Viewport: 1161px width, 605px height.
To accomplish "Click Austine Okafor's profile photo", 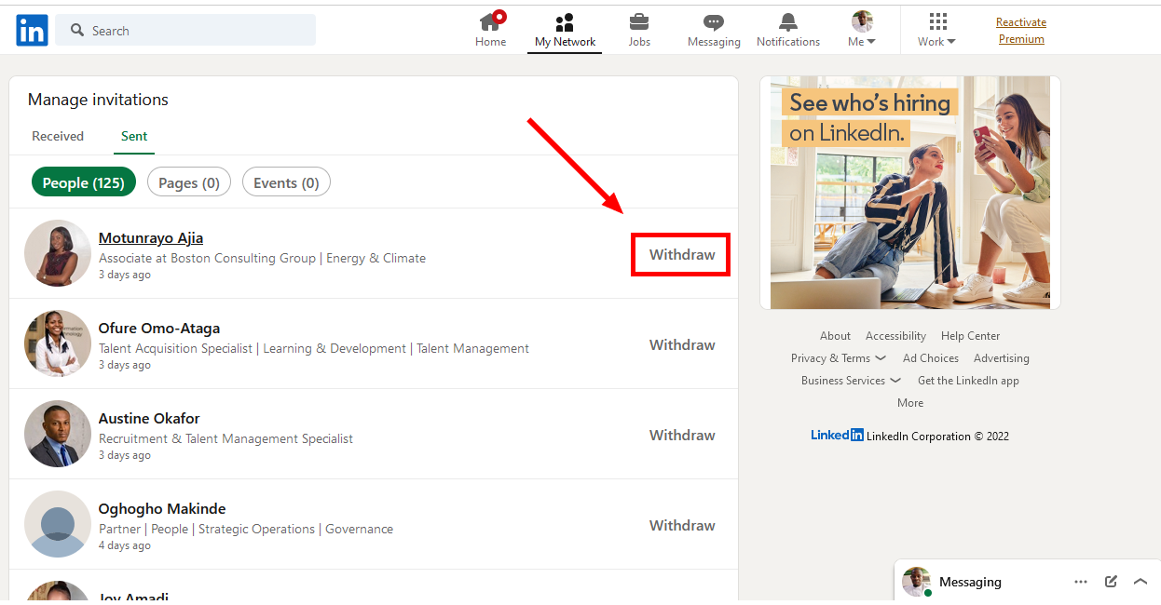I will click(58, 434).
